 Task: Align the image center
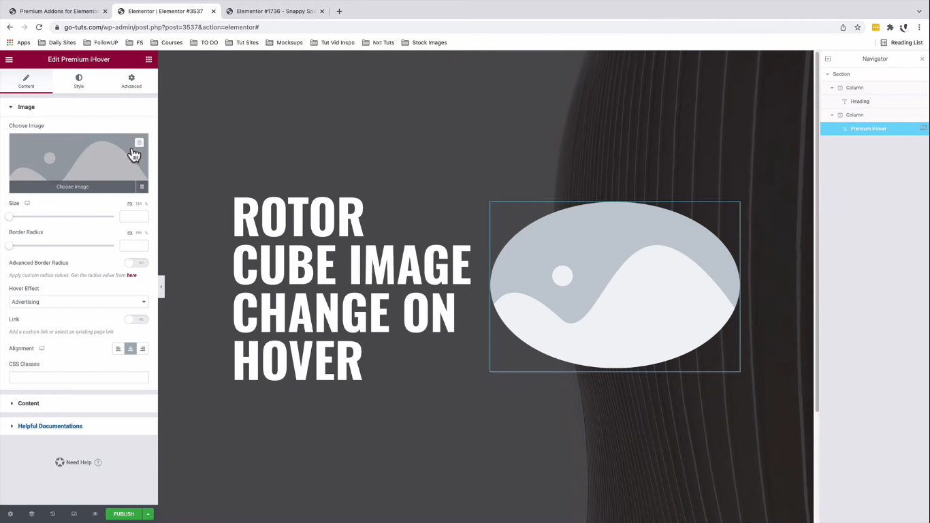point(131,349)
